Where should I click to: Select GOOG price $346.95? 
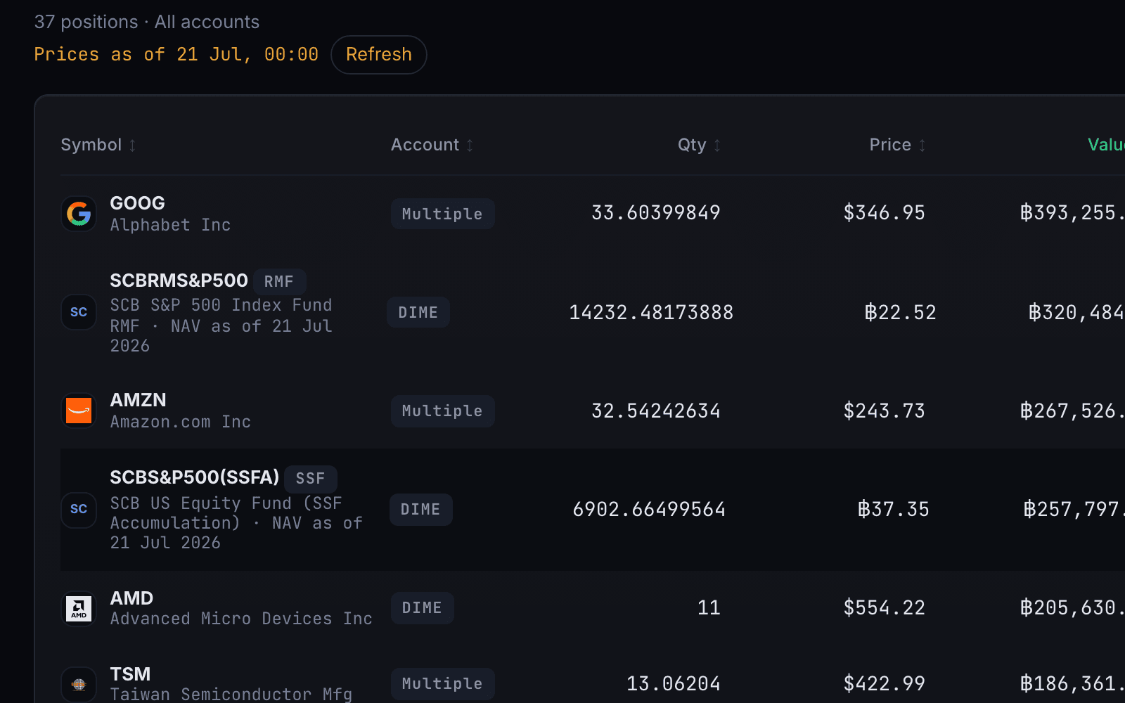coord(884,213)
